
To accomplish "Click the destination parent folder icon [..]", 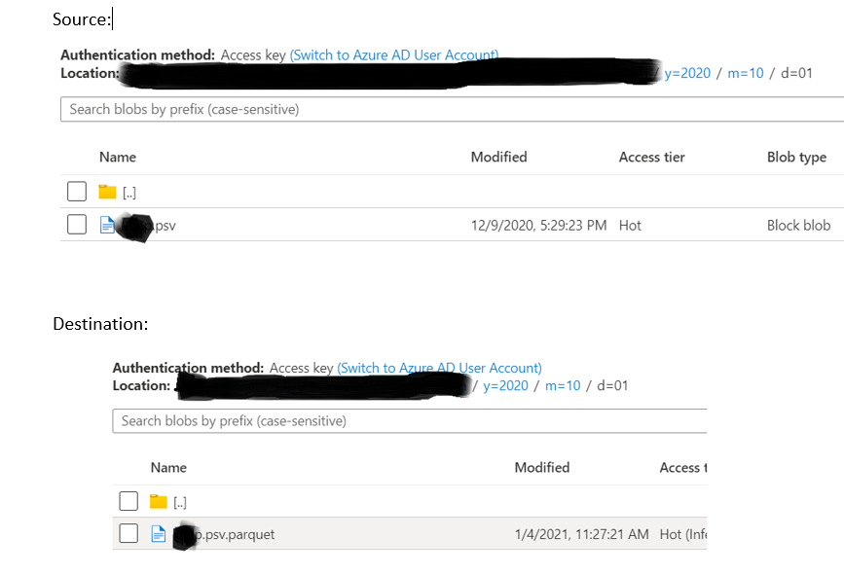I will (x=159, y=501).
